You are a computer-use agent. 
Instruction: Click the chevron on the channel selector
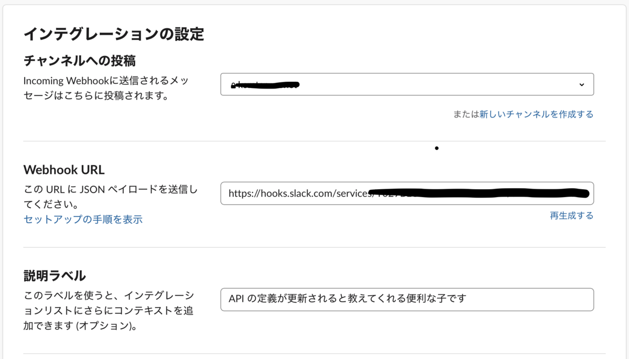click(x=581, y=84)
